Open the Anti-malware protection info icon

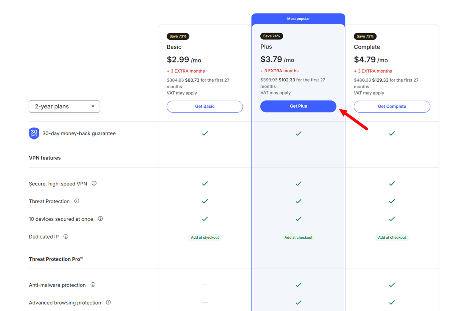(92, 285)
